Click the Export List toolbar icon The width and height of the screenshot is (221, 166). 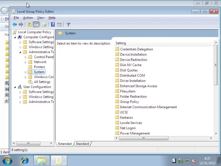(44, 25)
